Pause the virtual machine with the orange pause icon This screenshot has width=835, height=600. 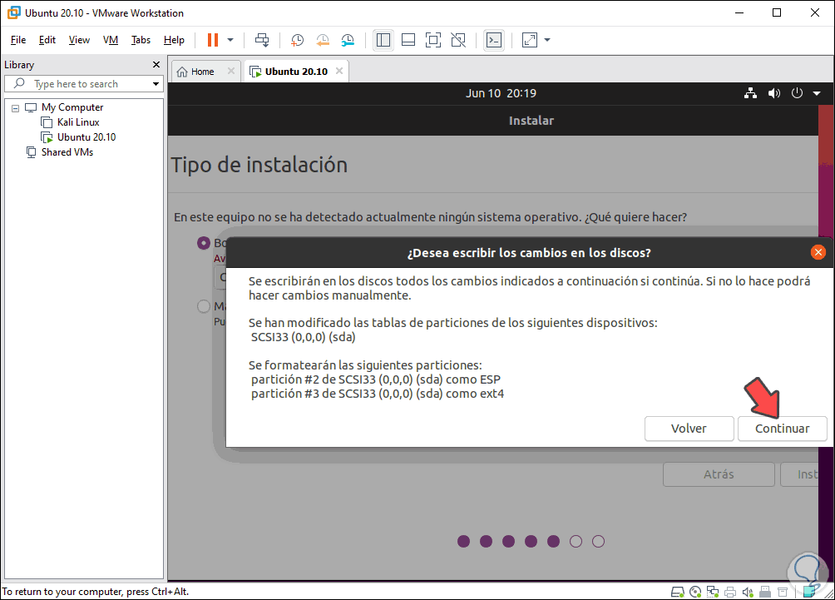[213, 40]
